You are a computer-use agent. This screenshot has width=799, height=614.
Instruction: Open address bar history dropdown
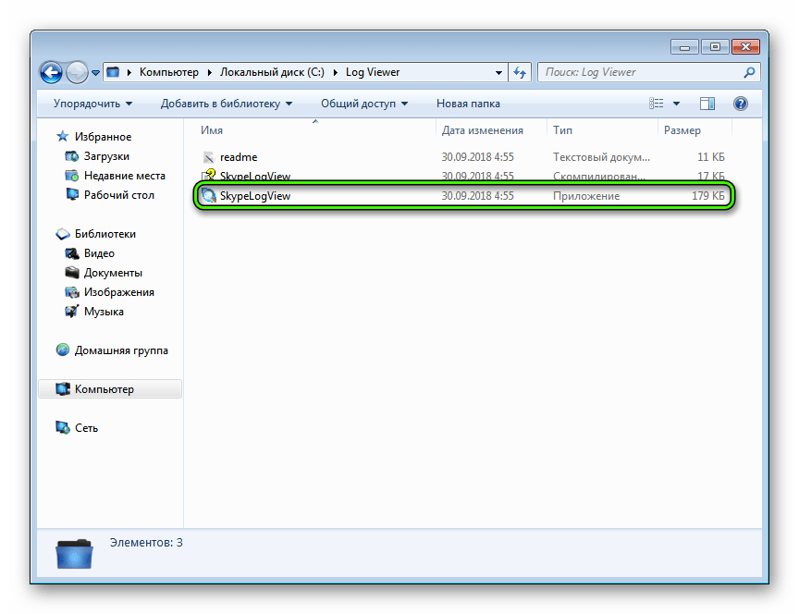click(498, 72)
